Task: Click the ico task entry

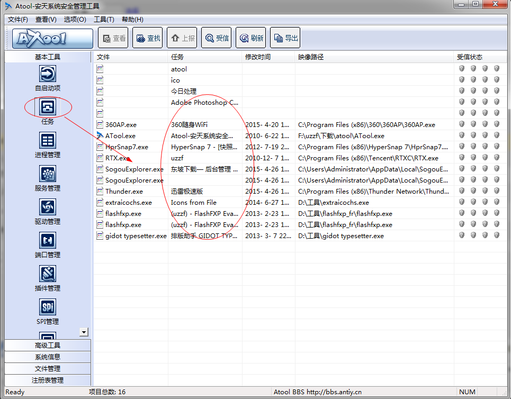Action: tap(175, 80)
